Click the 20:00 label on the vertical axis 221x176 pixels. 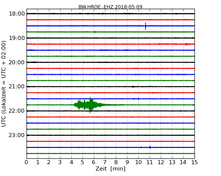pos(17,62)
